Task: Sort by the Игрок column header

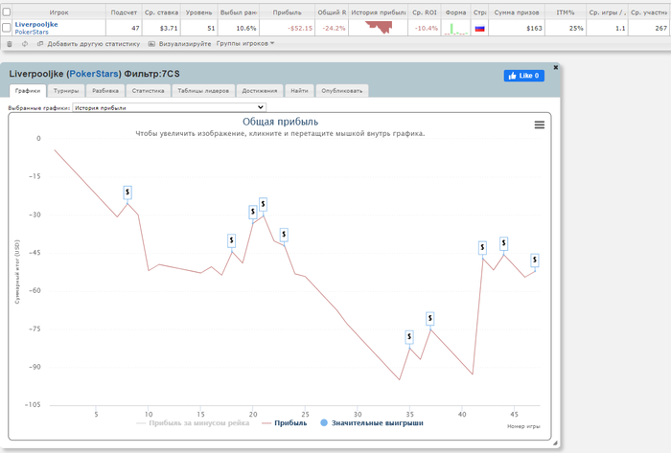Action: point(58,12)
